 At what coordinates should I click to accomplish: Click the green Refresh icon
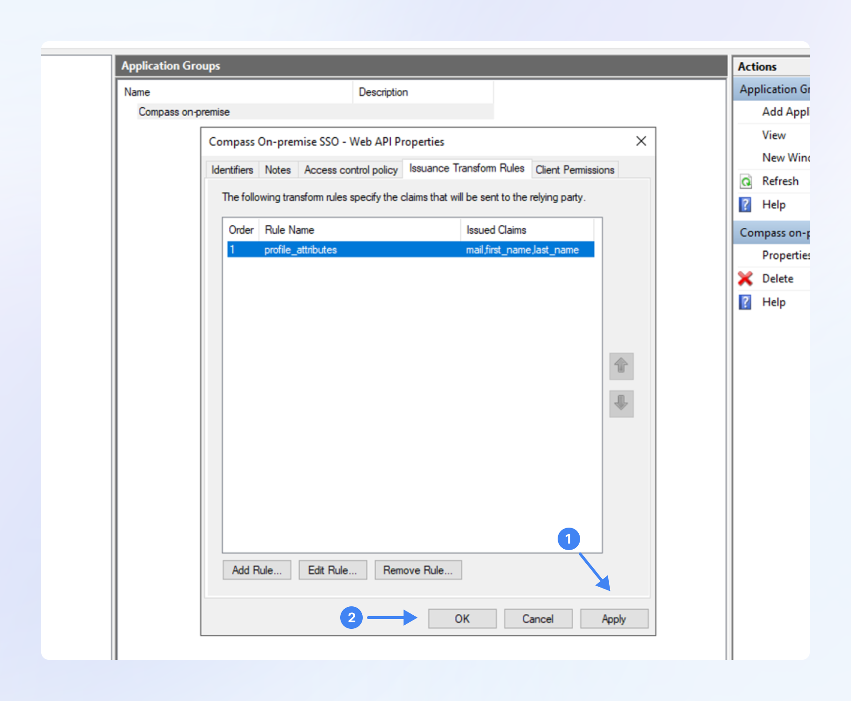[x=746, y=181]
